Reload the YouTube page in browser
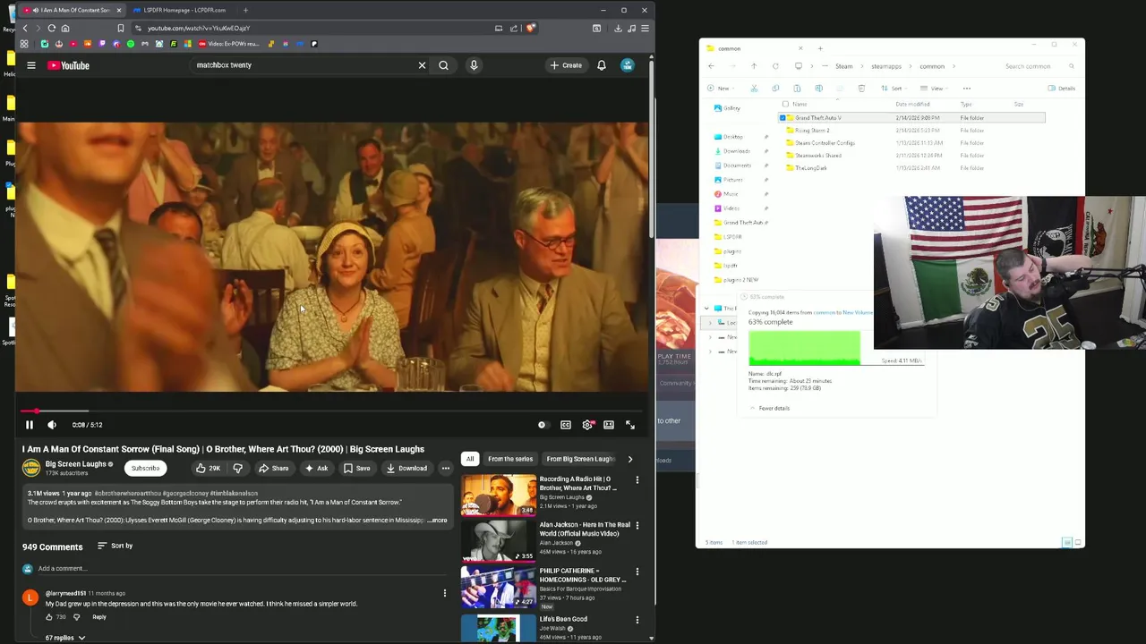The width and height of the screenshot is (1146, 644). pos(52,28)
